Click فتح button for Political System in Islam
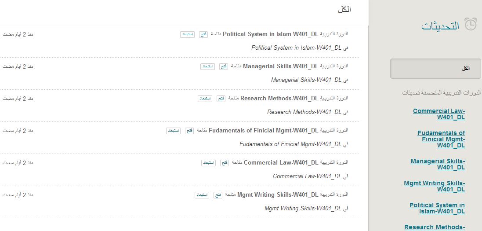The height and width of the screenshot is (231, 482). point(203,34)
